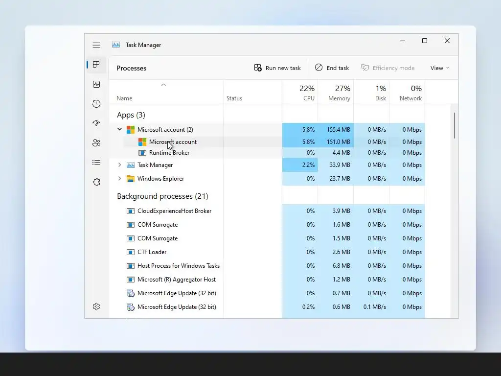
Task: Sort processes by Memory column
Action: point(336,92)
